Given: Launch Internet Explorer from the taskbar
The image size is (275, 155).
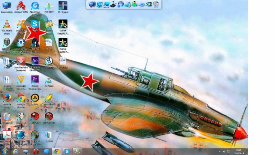Looking at the screenshot, I should [x=15, y=152].
